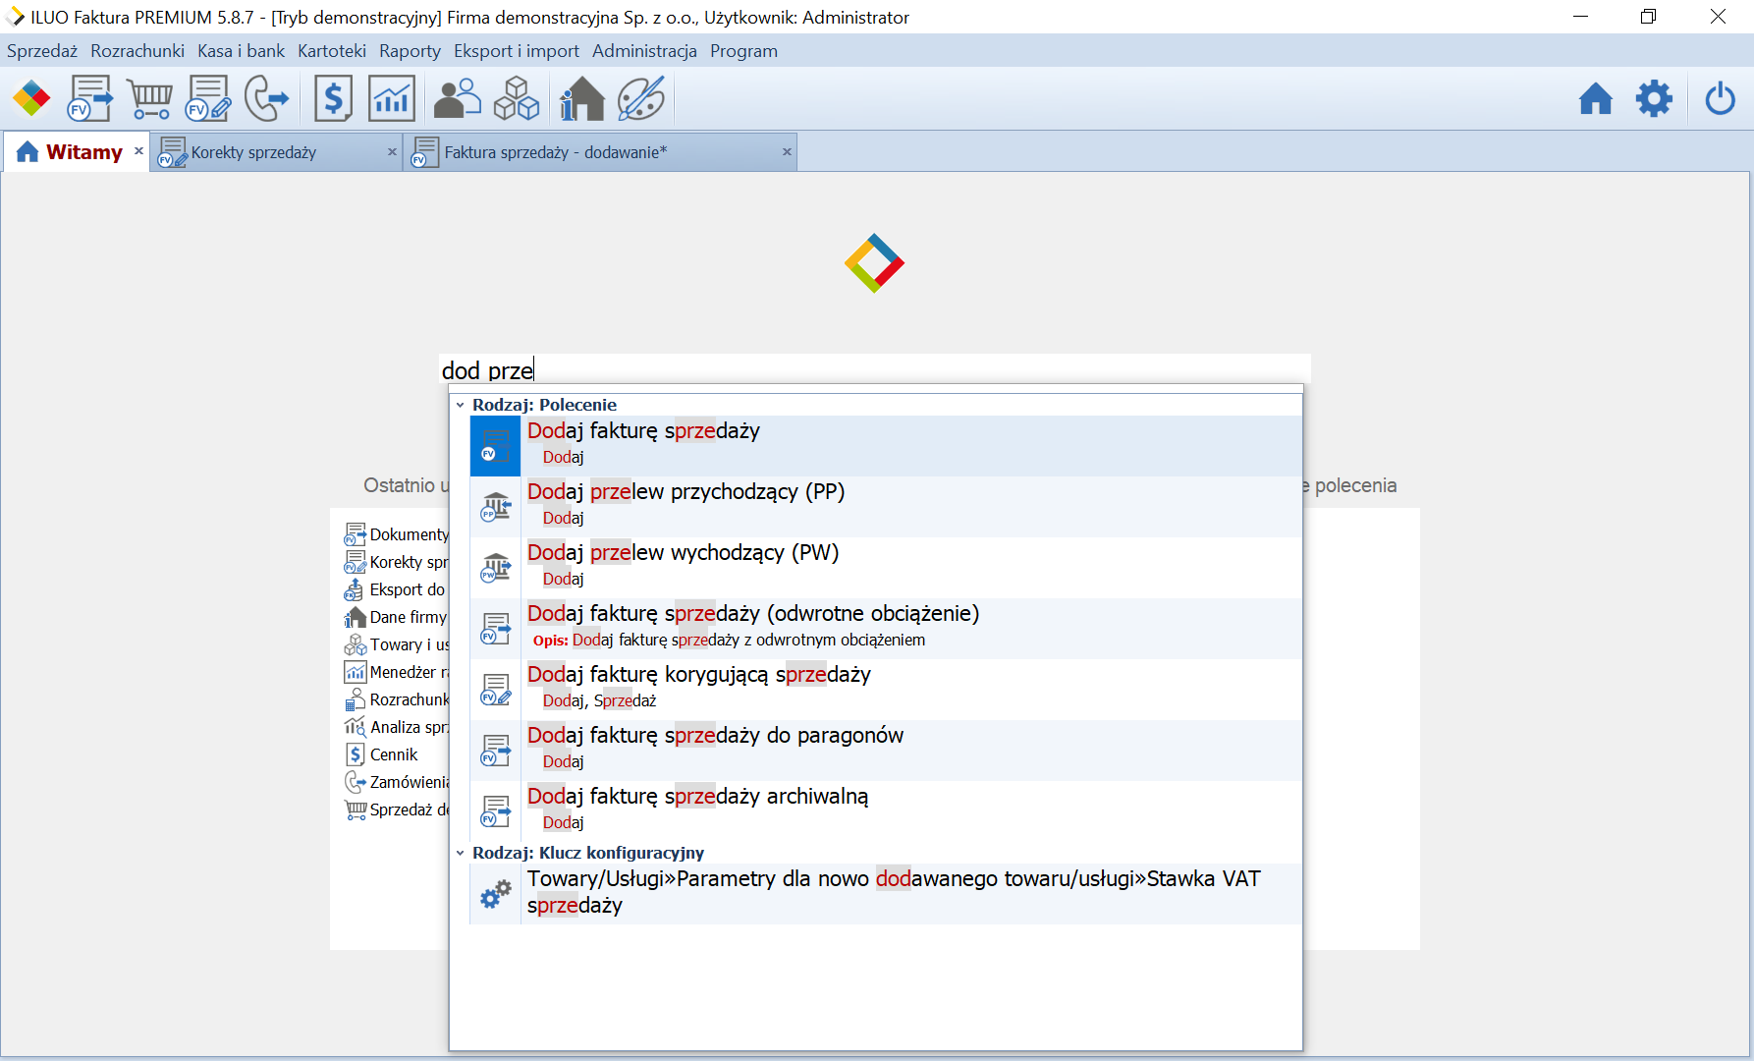Collapse the 'Rodzaj: Polecenie' group
1754x1061 pixels.
coord(460,405)
